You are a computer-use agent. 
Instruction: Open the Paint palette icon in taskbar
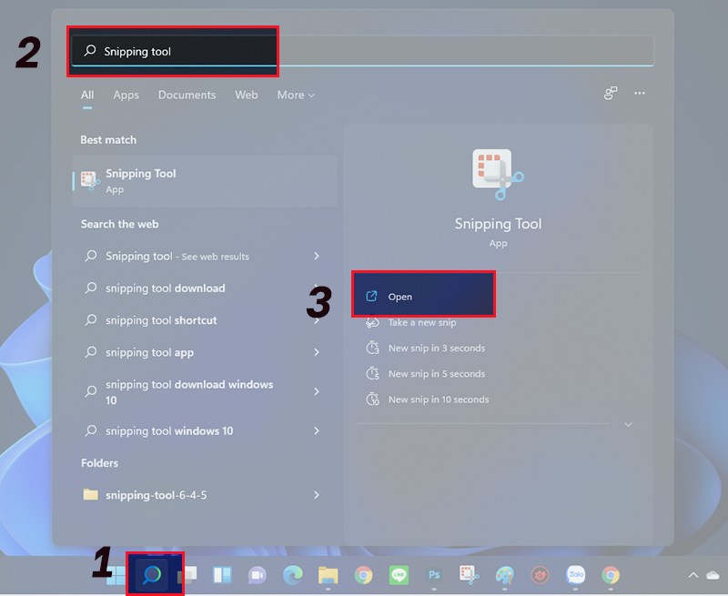click(505, 575)
